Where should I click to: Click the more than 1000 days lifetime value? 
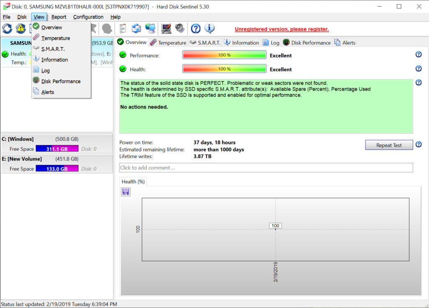219,149
